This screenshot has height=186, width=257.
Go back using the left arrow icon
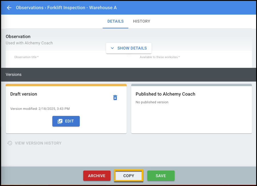click(9, 8)
